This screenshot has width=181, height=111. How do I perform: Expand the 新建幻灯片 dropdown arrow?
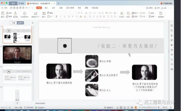click(40, 17)
